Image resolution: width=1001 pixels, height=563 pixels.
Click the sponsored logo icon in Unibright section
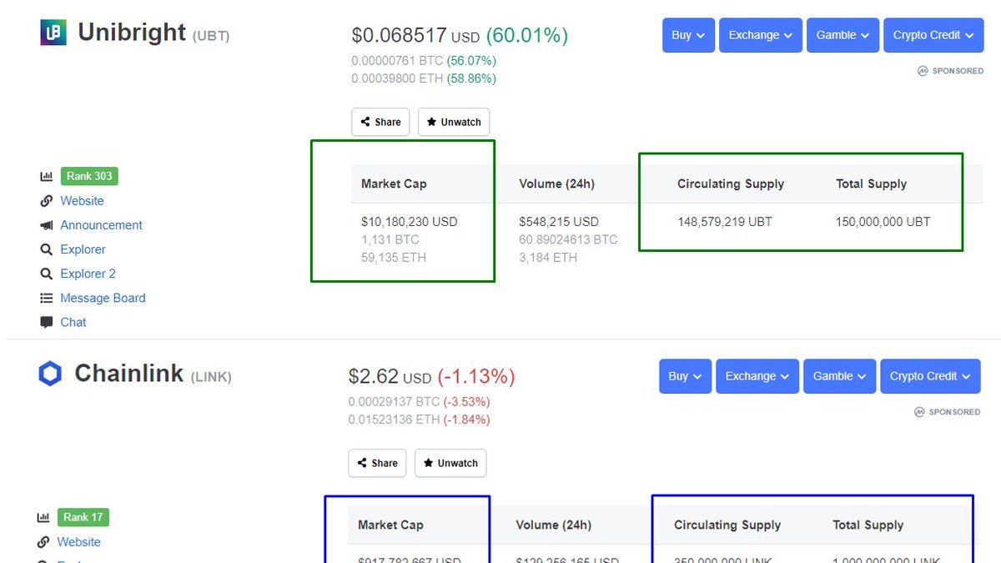tap(923, 71)
